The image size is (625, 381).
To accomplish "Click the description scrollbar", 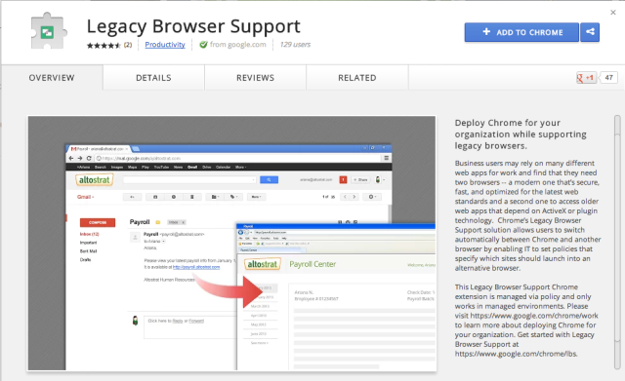I will 617,243.
